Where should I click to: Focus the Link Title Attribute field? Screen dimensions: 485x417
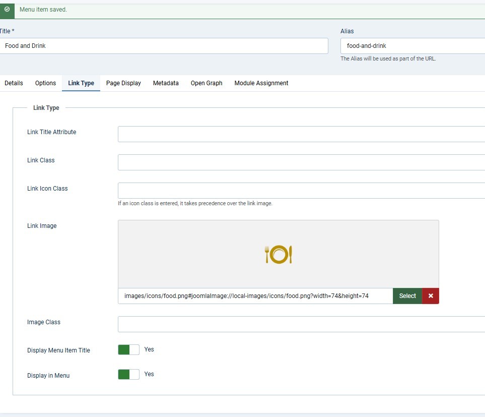click(301, 134)
